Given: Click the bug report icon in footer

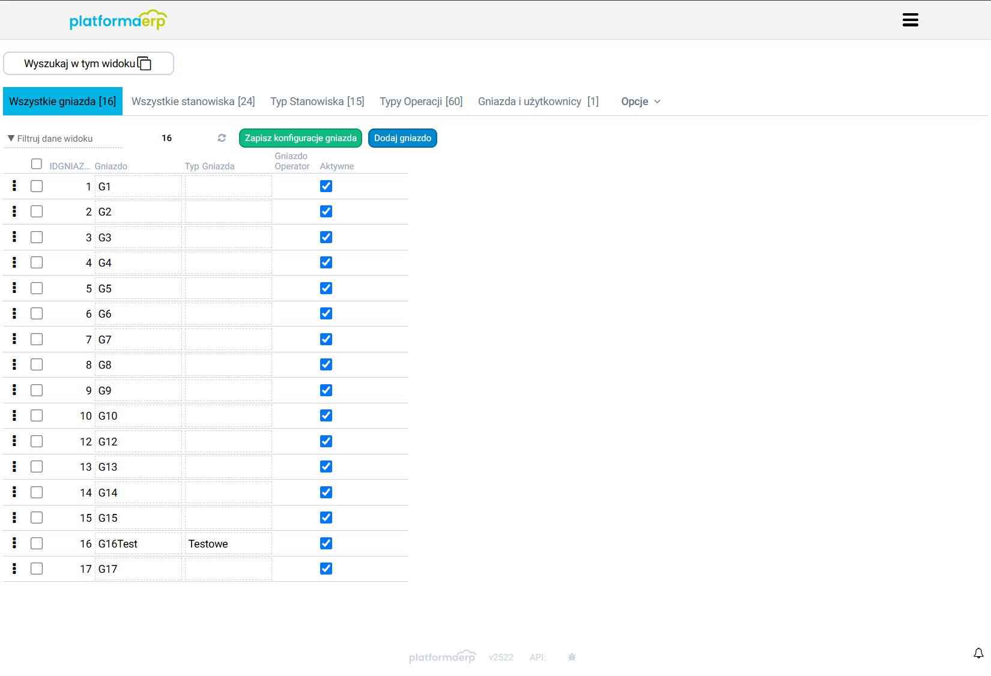Looking at the screenshot, I should [572, 657].
